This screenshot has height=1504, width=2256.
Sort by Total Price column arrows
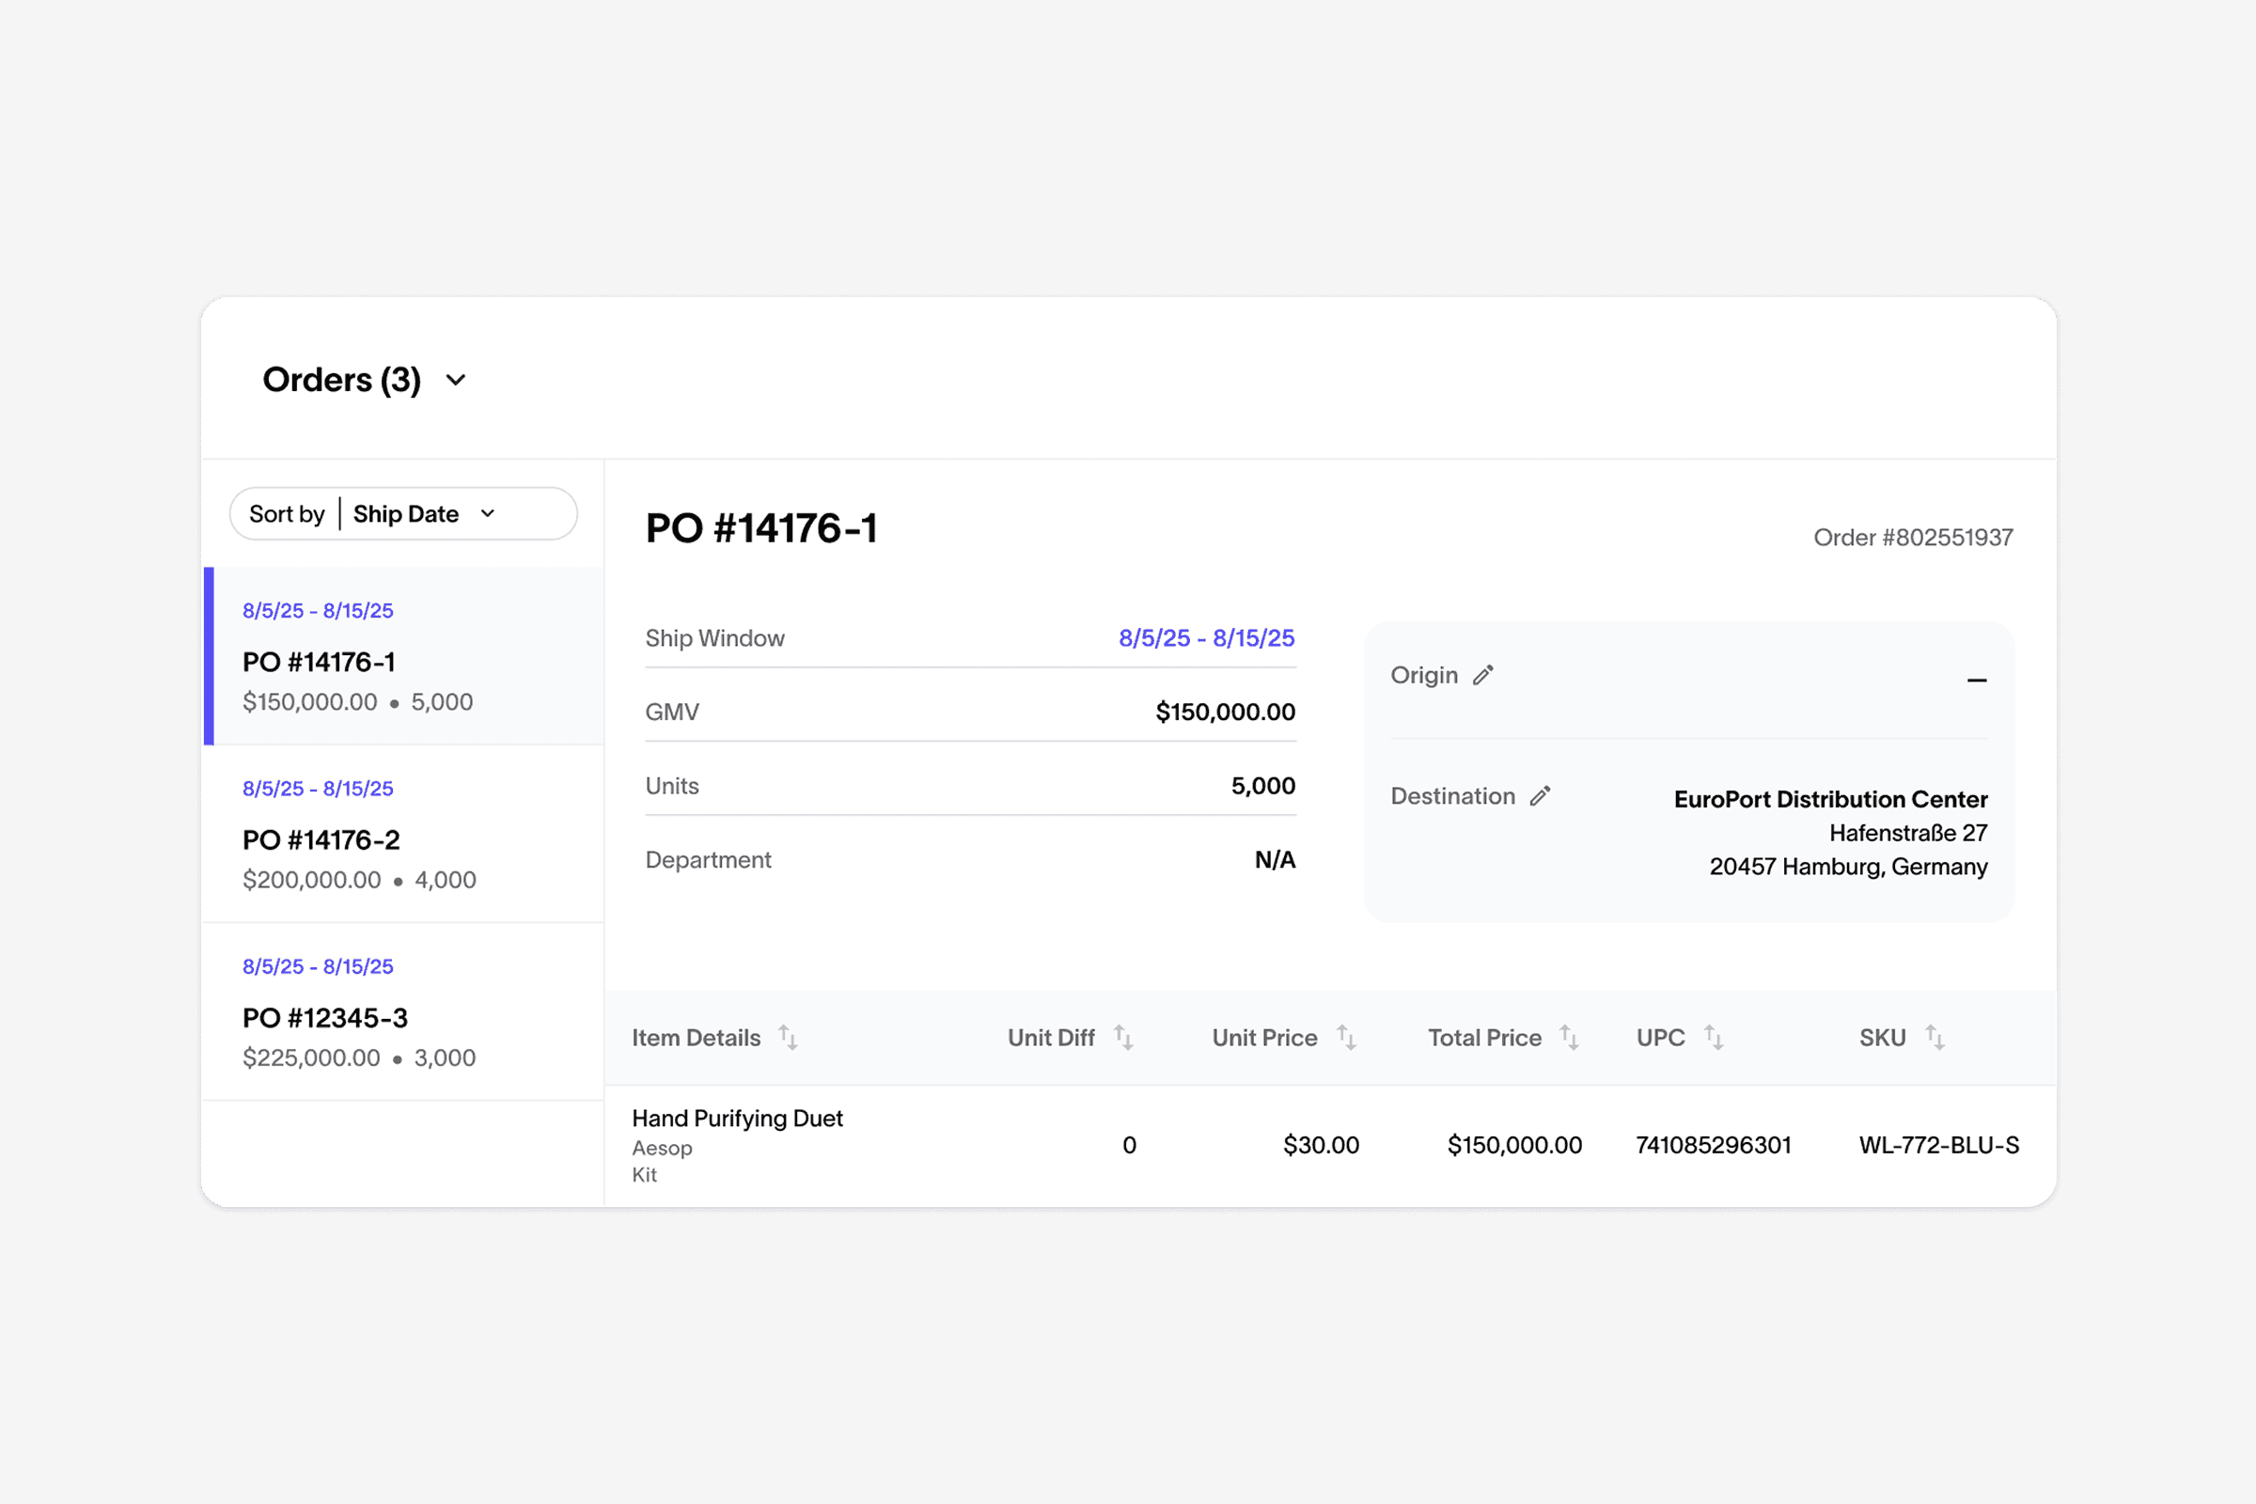coord(1569,1038)
